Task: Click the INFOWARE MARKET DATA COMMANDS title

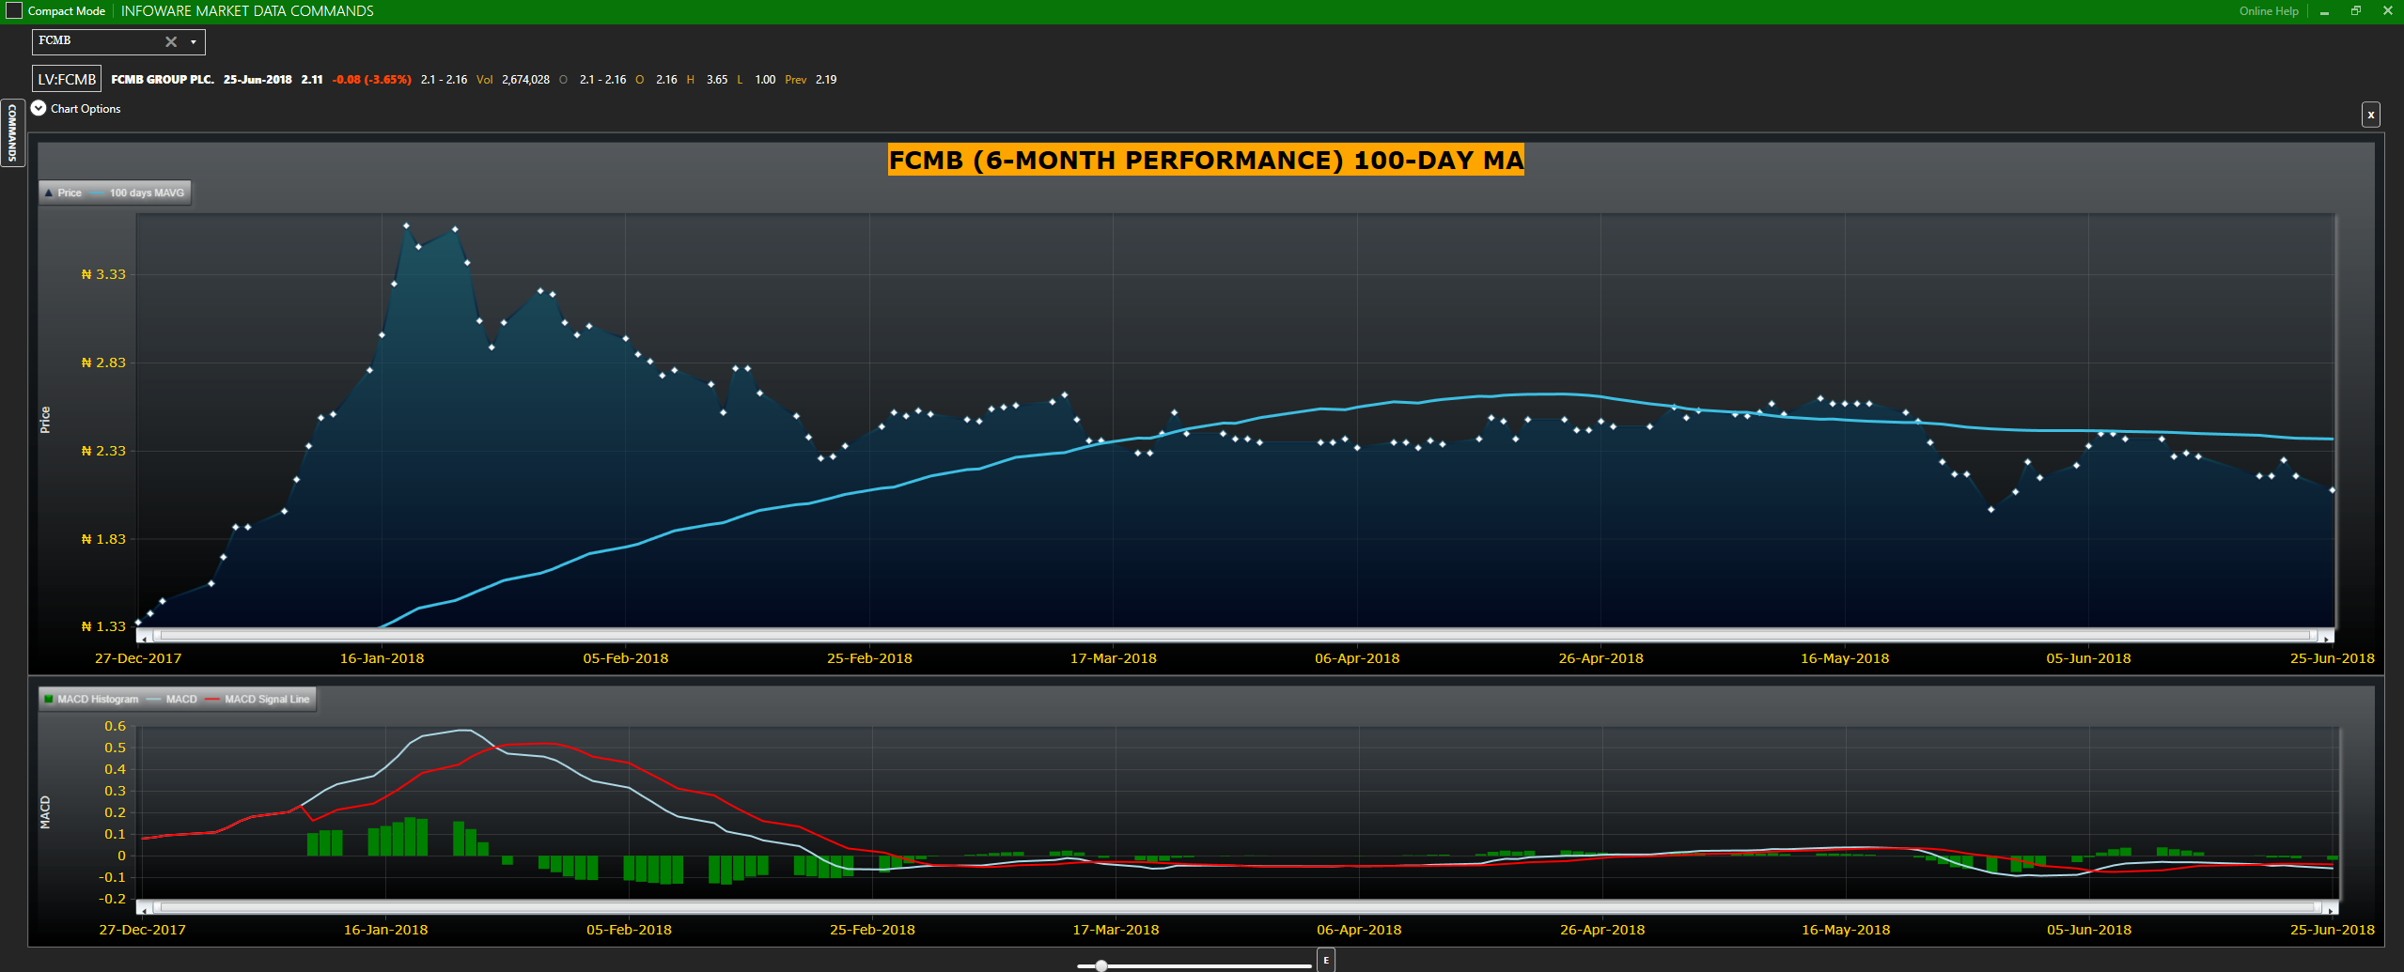Action: (247, 11)
